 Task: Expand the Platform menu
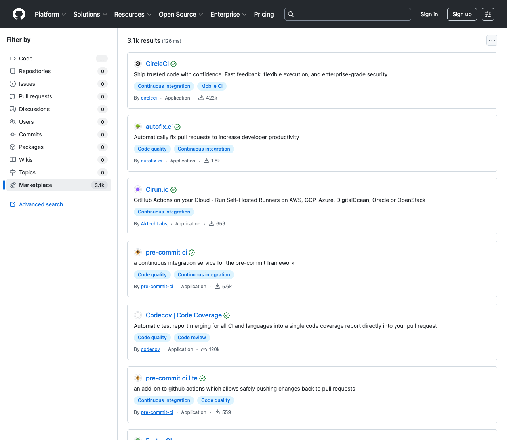50,14
